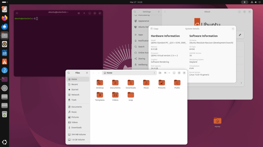Open the 594 MB Volume
The image size is (263, 147).
click(78, 134)
